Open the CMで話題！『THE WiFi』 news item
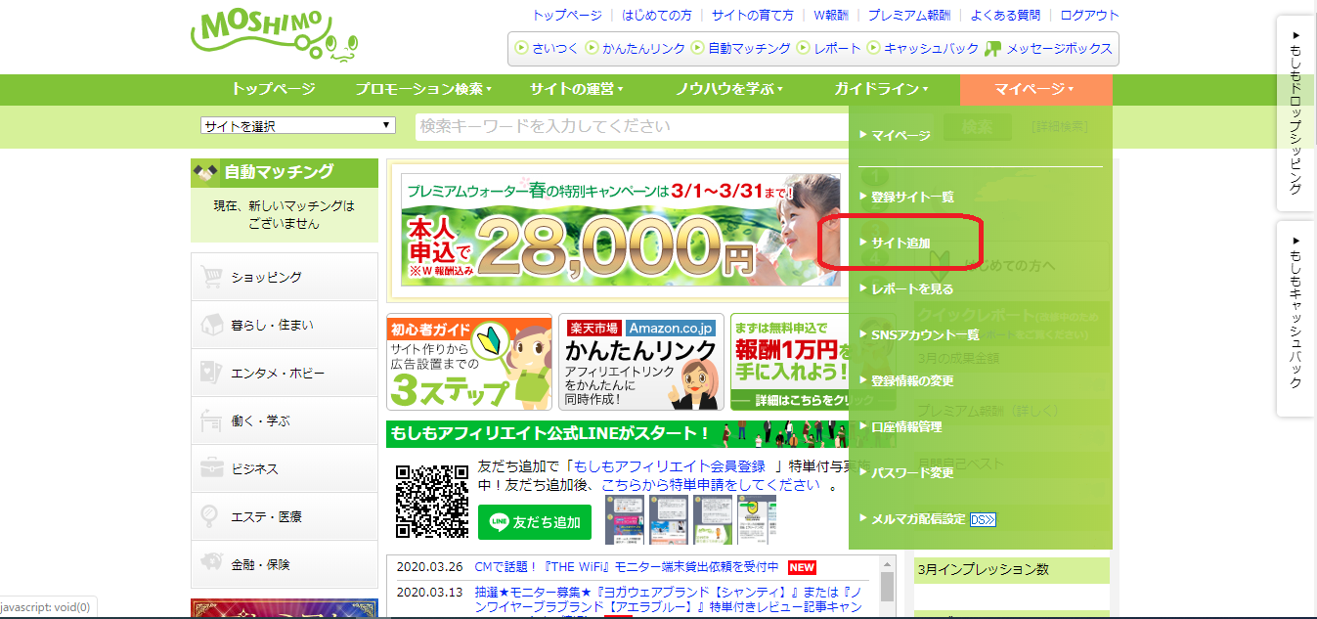This screenshot has height=619, width=1317. click(627, 567)
